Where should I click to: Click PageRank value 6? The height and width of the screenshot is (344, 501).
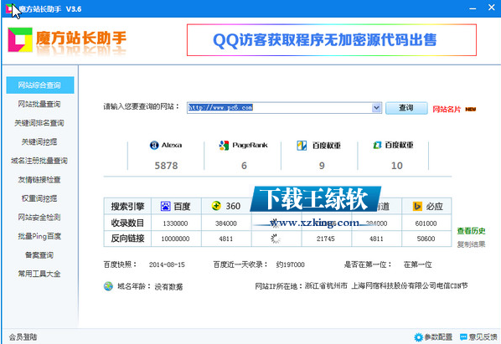(x=244, y=166)
